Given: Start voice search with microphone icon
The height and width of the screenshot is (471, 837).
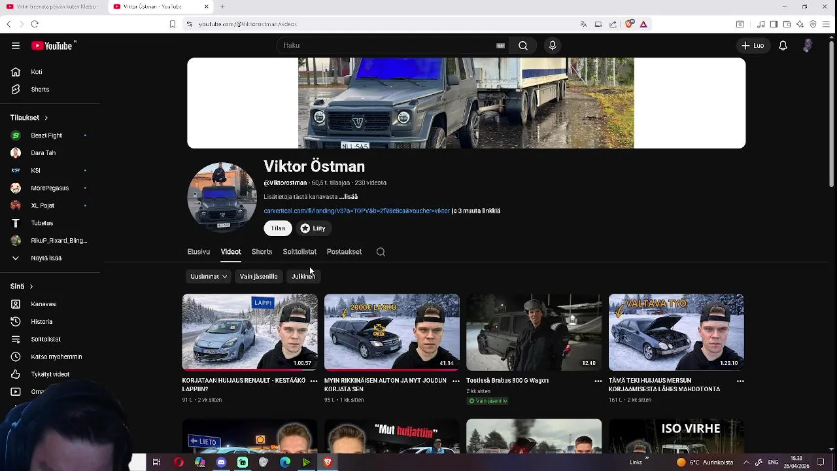Looking at the screenshot, I should tap(553, 46).
